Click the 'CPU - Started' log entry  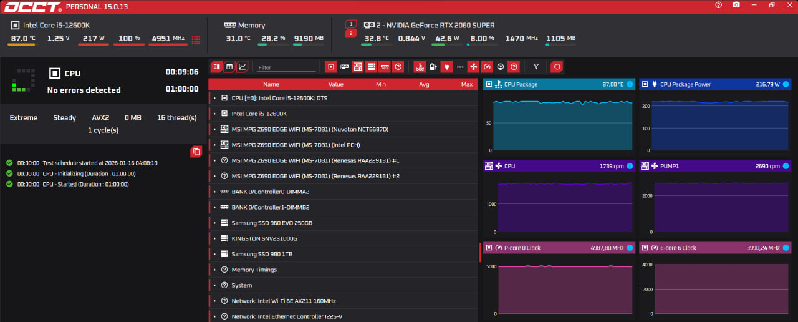tap(67, 184)
